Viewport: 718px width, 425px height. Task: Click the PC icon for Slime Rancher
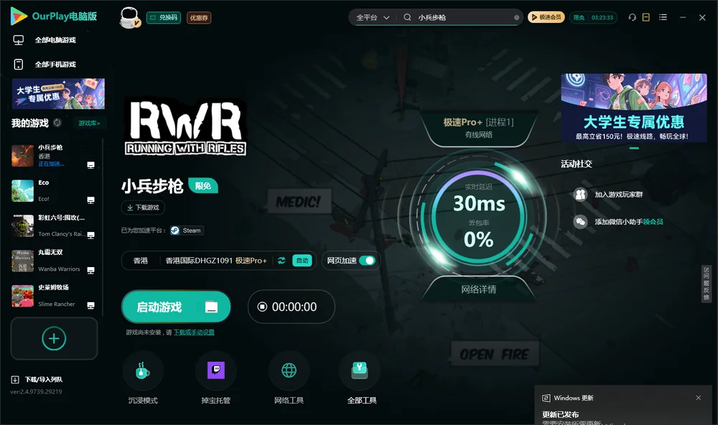pos(90,306)
